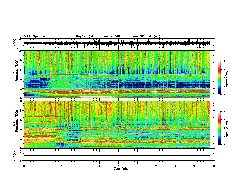Click the "2" tick on the time axis

pos(62,166)
